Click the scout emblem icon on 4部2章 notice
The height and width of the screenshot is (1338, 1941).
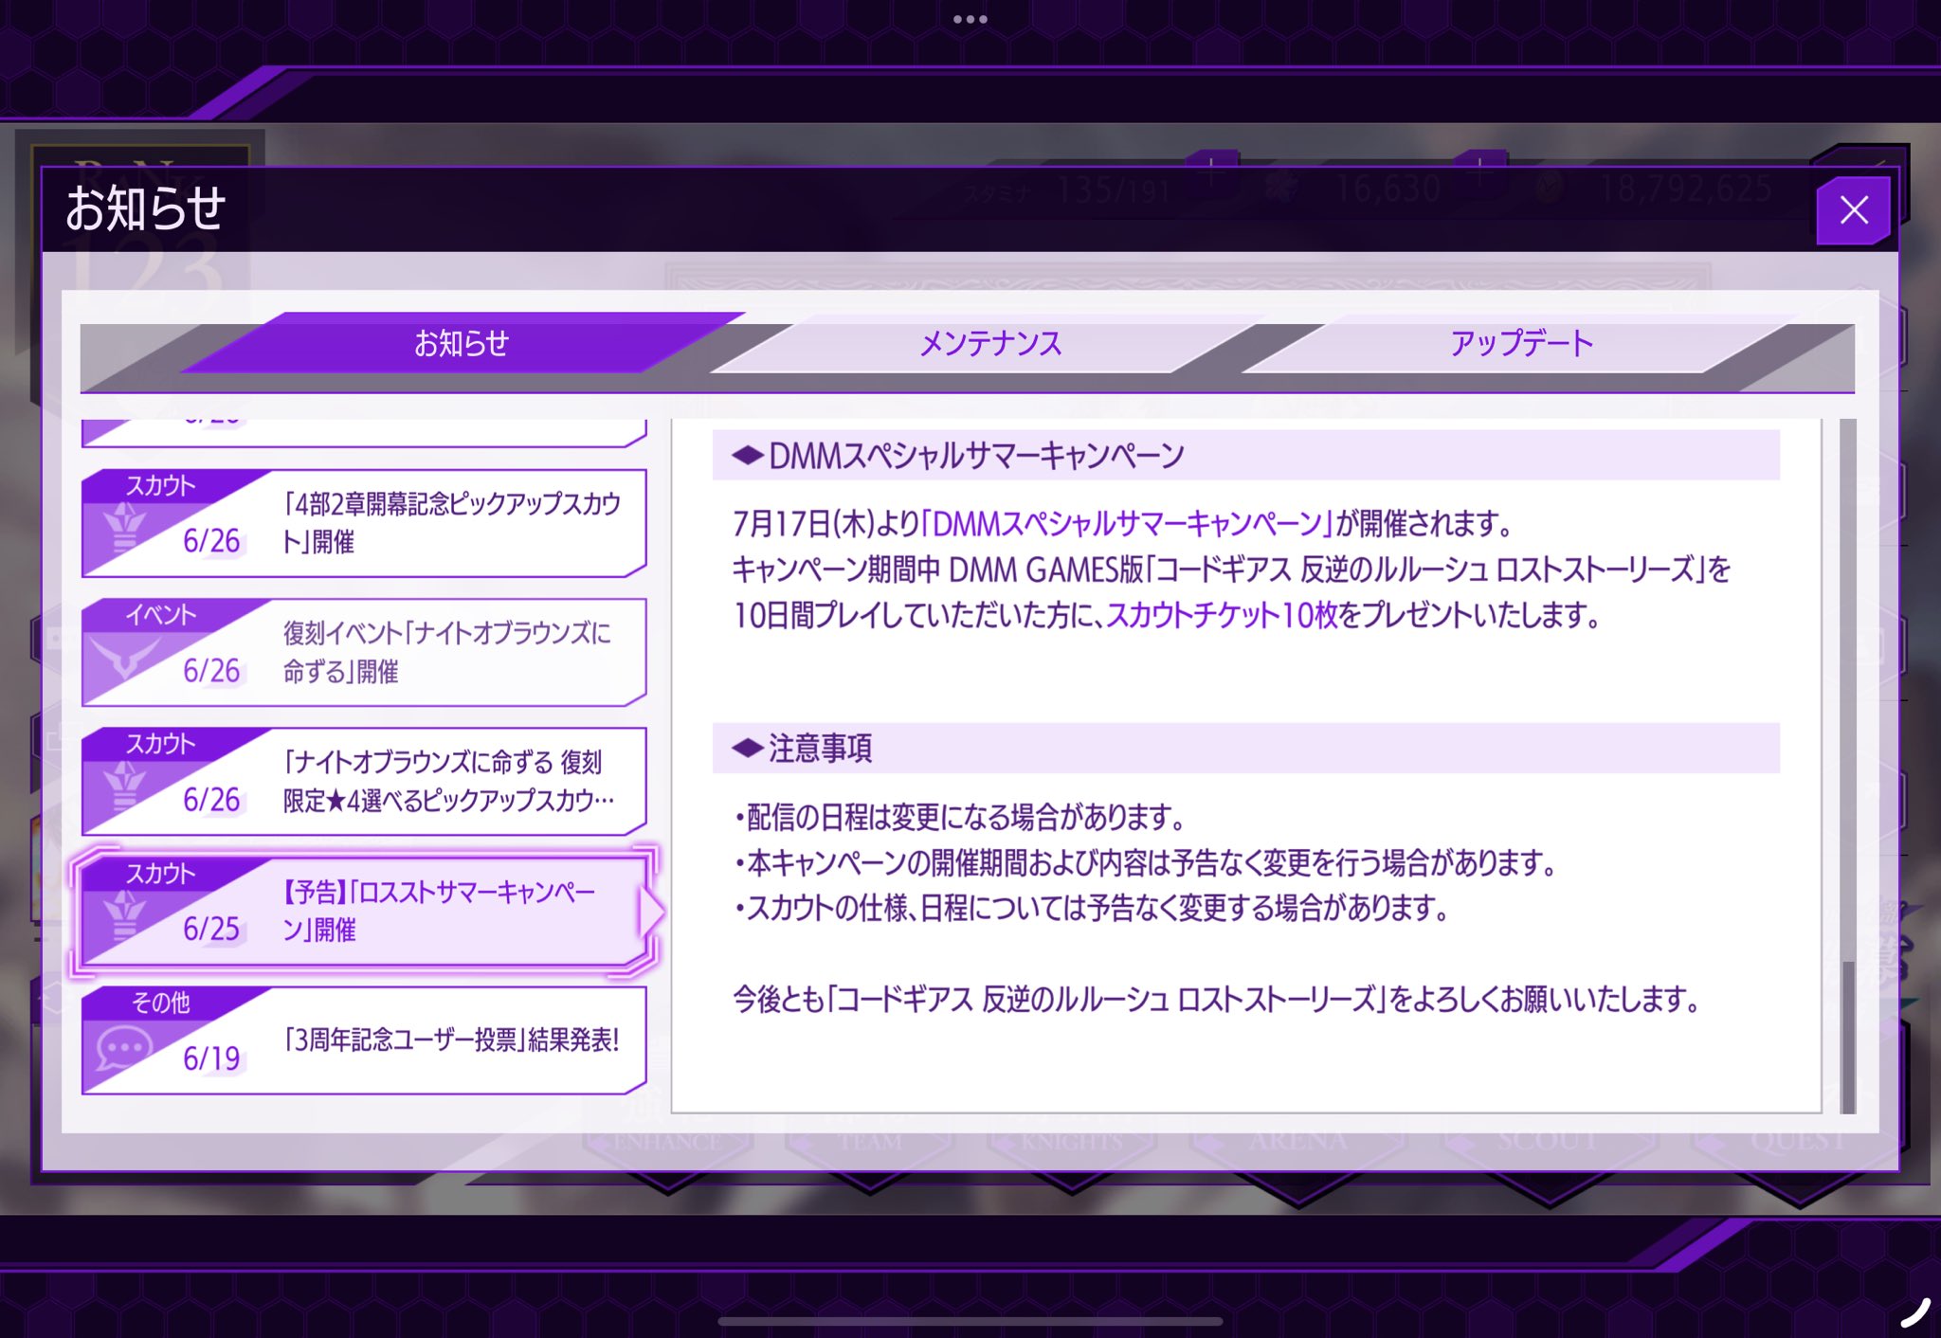(124, 528)
